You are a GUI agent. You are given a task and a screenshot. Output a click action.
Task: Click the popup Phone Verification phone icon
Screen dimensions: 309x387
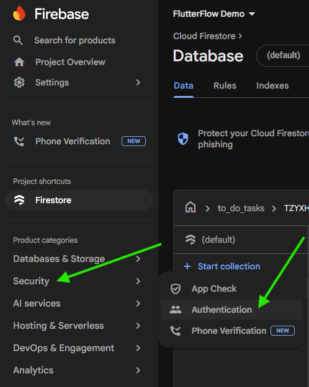click(x=176, y=331)
